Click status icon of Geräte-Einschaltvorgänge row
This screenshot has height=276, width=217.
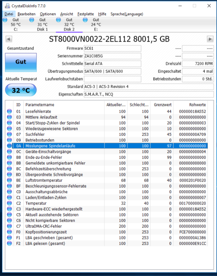coord(9,152)
